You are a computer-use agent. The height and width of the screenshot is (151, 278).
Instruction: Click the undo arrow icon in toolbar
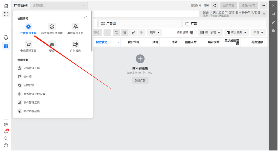[x=117, y=32]
